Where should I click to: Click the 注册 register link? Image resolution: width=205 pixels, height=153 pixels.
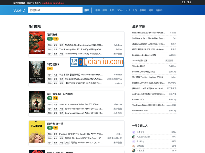[x=189, y=2]
